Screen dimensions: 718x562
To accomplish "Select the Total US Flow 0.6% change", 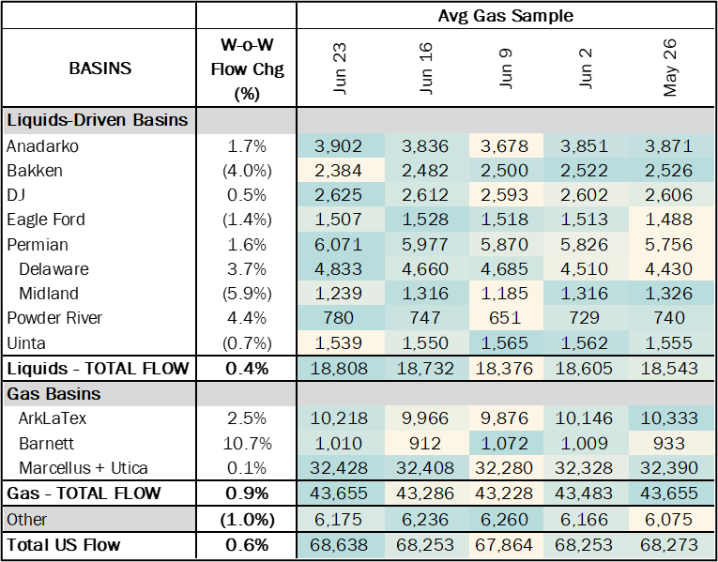I will coord(247,544).
